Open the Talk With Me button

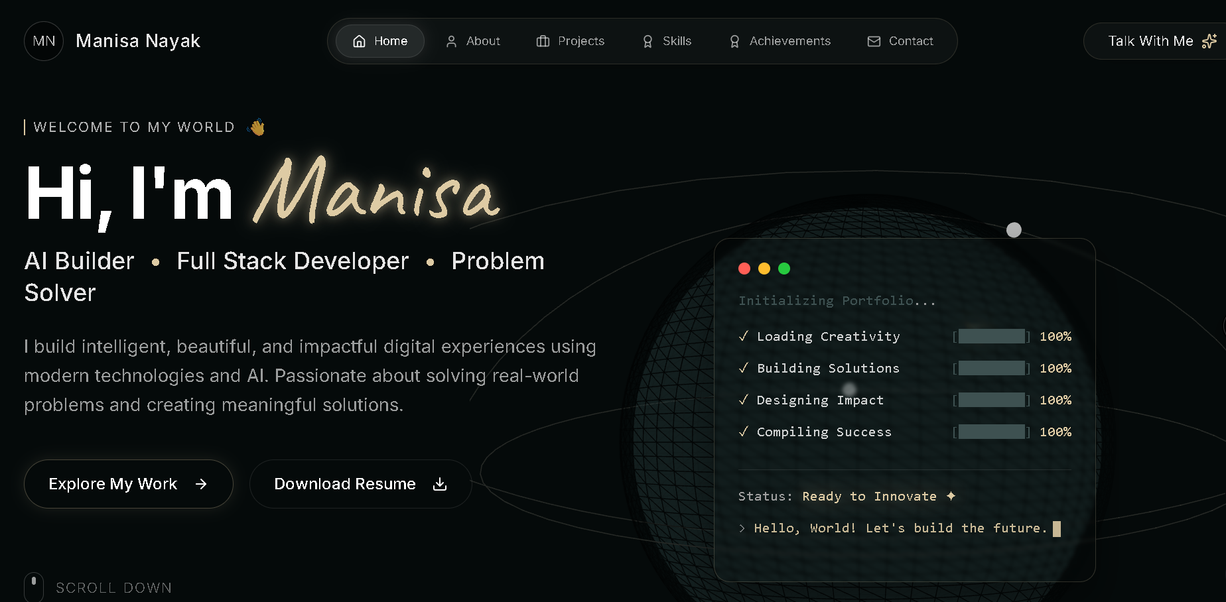pyautogui.click(x=1155, y=41)
